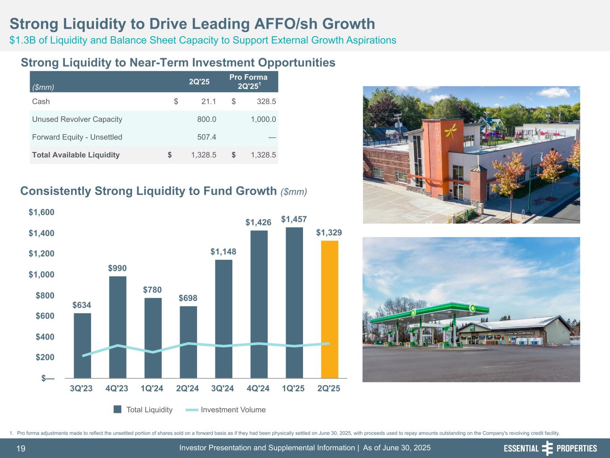Click the Unused Revolver Capacity row
The image size is (610, 458).
click(x=77, y=119)
